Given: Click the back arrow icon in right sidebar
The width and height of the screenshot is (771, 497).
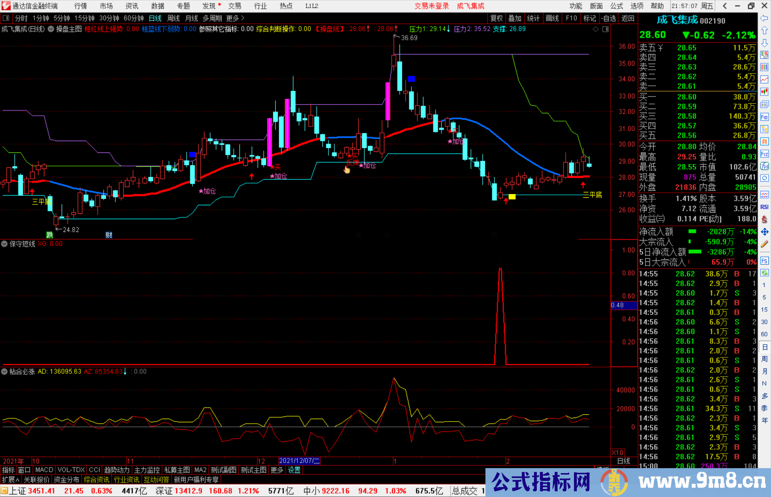Looking at the screenshot, I should tap(764, 18).
